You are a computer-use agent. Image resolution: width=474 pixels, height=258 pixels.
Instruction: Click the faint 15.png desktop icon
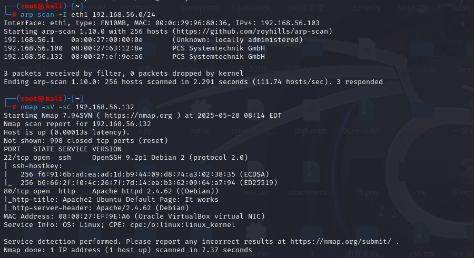367,179
